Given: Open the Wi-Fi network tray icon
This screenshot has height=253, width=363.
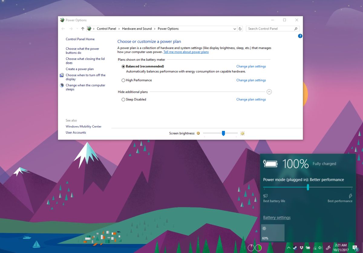Looking at the screenshot, I should (314, 248).
